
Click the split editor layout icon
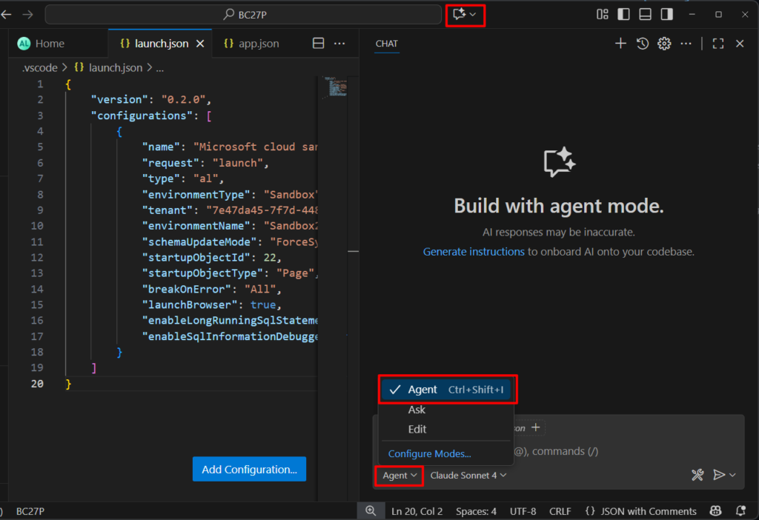coord(318,44)
